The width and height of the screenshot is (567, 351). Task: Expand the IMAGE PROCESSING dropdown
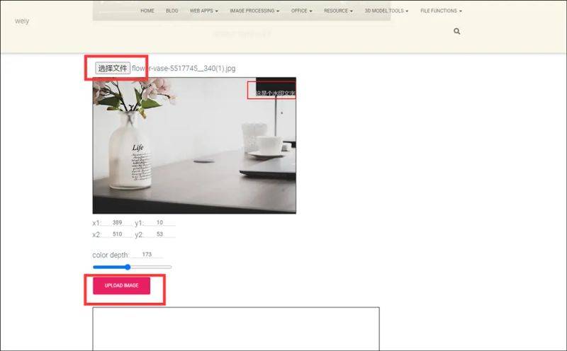[x=254, y=11]
